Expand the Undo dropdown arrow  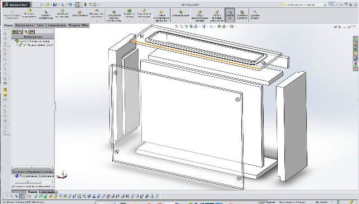(x=73, y=4)
